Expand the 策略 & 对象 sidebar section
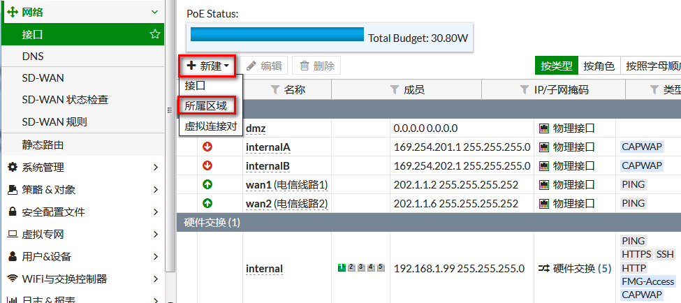The height and width of the screenshot is (303, 681). (x=82, y=190)
